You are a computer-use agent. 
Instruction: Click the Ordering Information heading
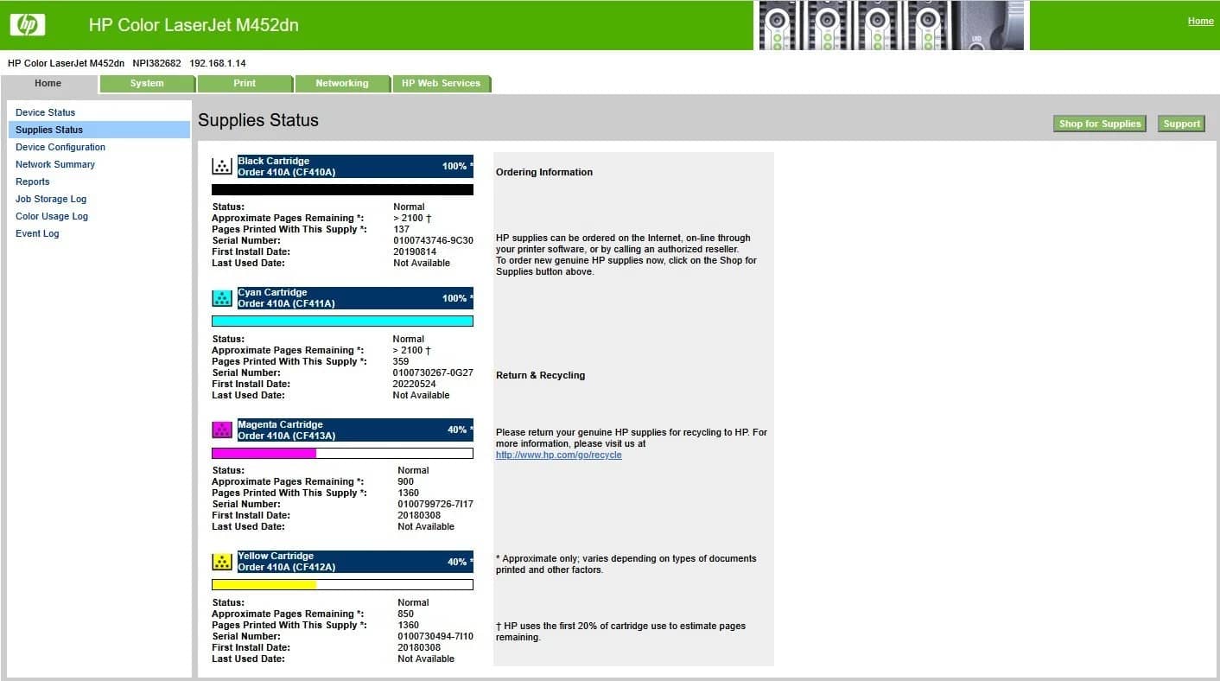pos(544,173)
